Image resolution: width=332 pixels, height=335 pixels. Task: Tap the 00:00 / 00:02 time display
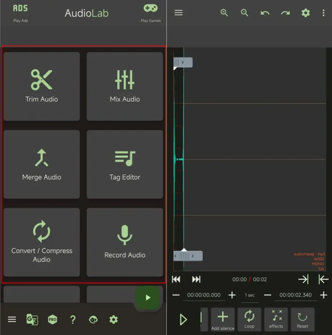click(x=250, y=280)
